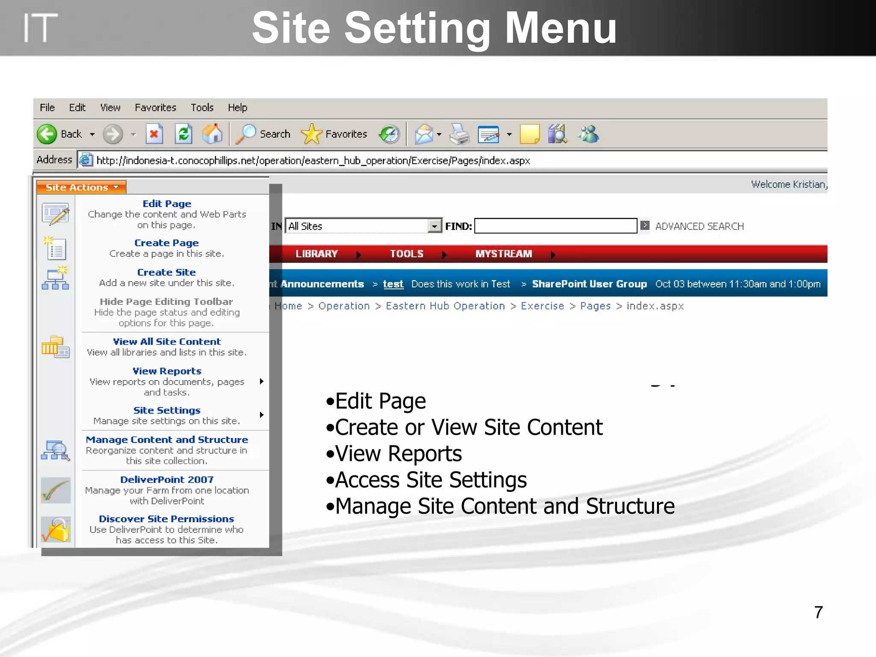Select Edit Page menu entry

click(167, 214)
